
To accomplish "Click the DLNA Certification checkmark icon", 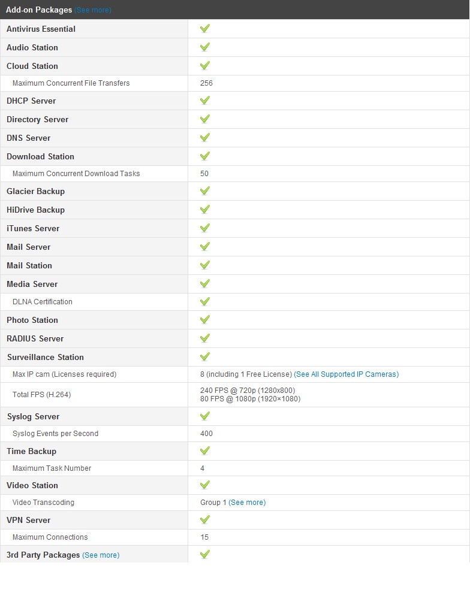I will point(204,301).
